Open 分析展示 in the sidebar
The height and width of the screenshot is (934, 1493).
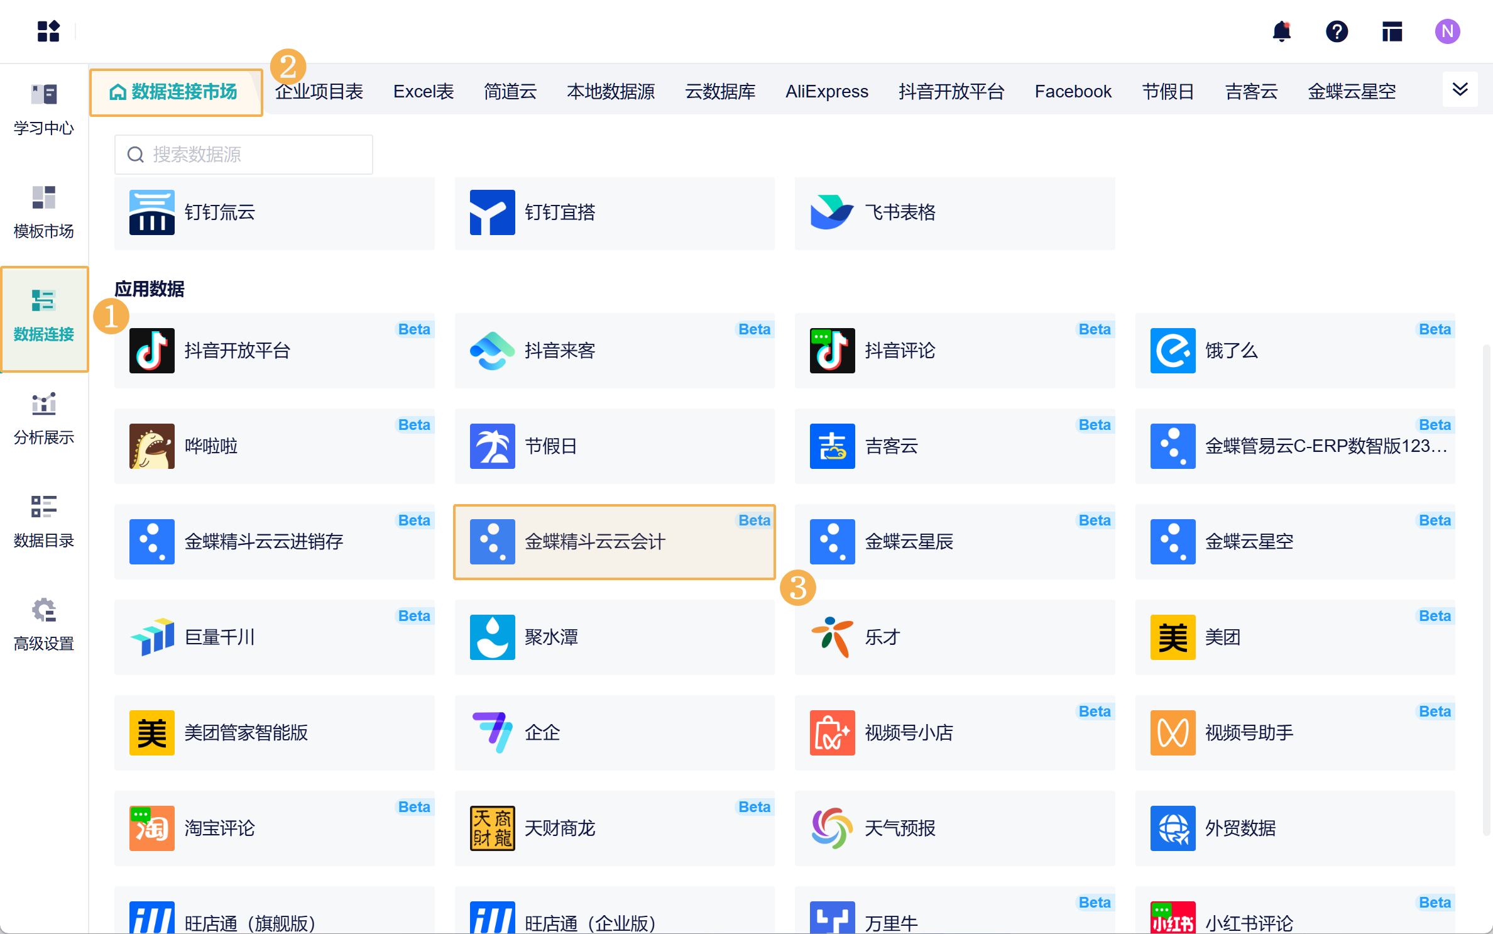click(x=44, y=419)
